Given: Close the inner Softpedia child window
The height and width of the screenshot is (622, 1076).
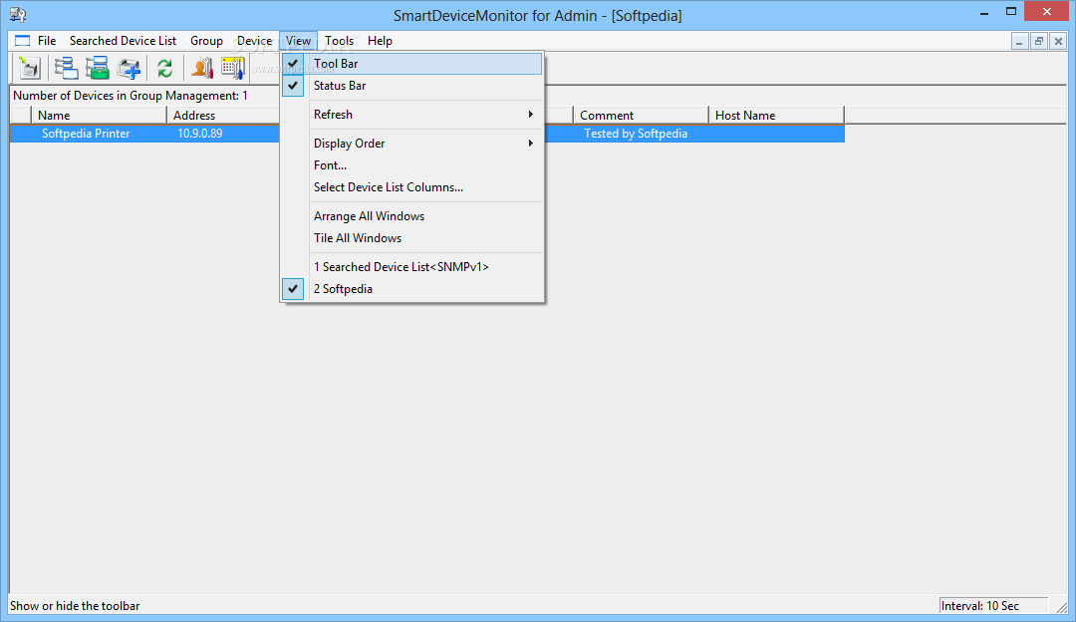Looking at the screenshot, I should click(1058, 42).
